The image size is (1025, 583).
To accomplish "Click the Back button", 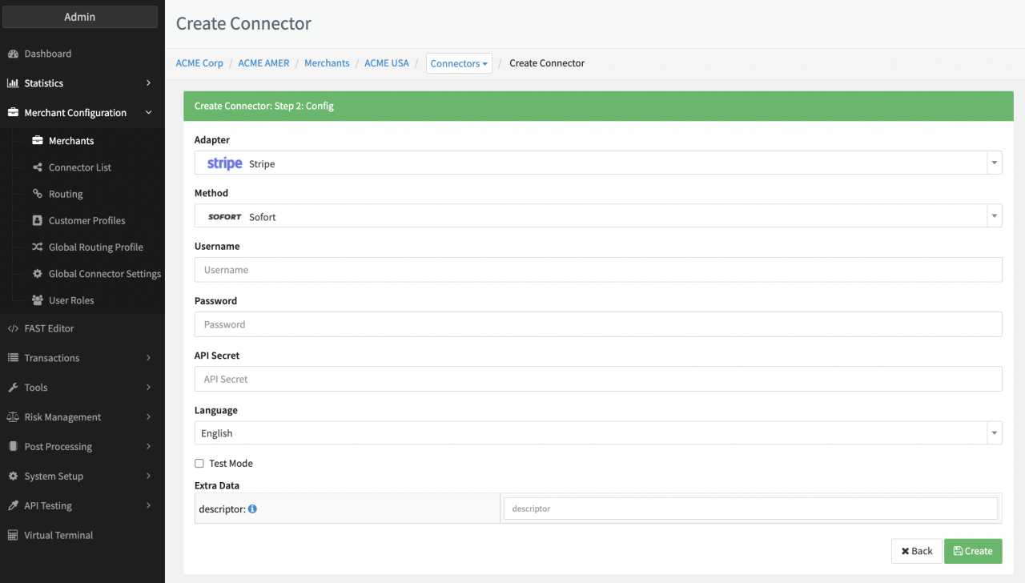I will coord(916,551).
